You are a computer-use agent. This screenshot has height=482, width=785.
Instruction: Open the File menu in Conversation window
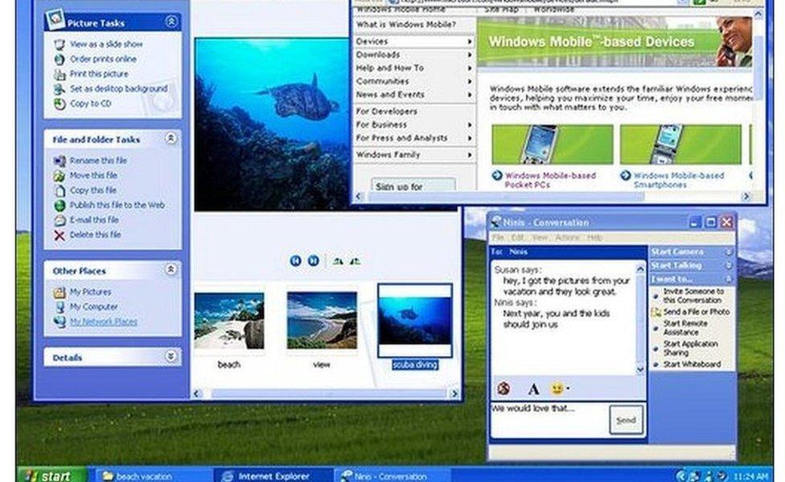click(x=498, y=238)
